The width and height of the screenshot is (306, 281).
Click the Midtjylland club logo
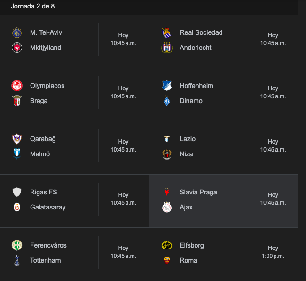(17, 48)
